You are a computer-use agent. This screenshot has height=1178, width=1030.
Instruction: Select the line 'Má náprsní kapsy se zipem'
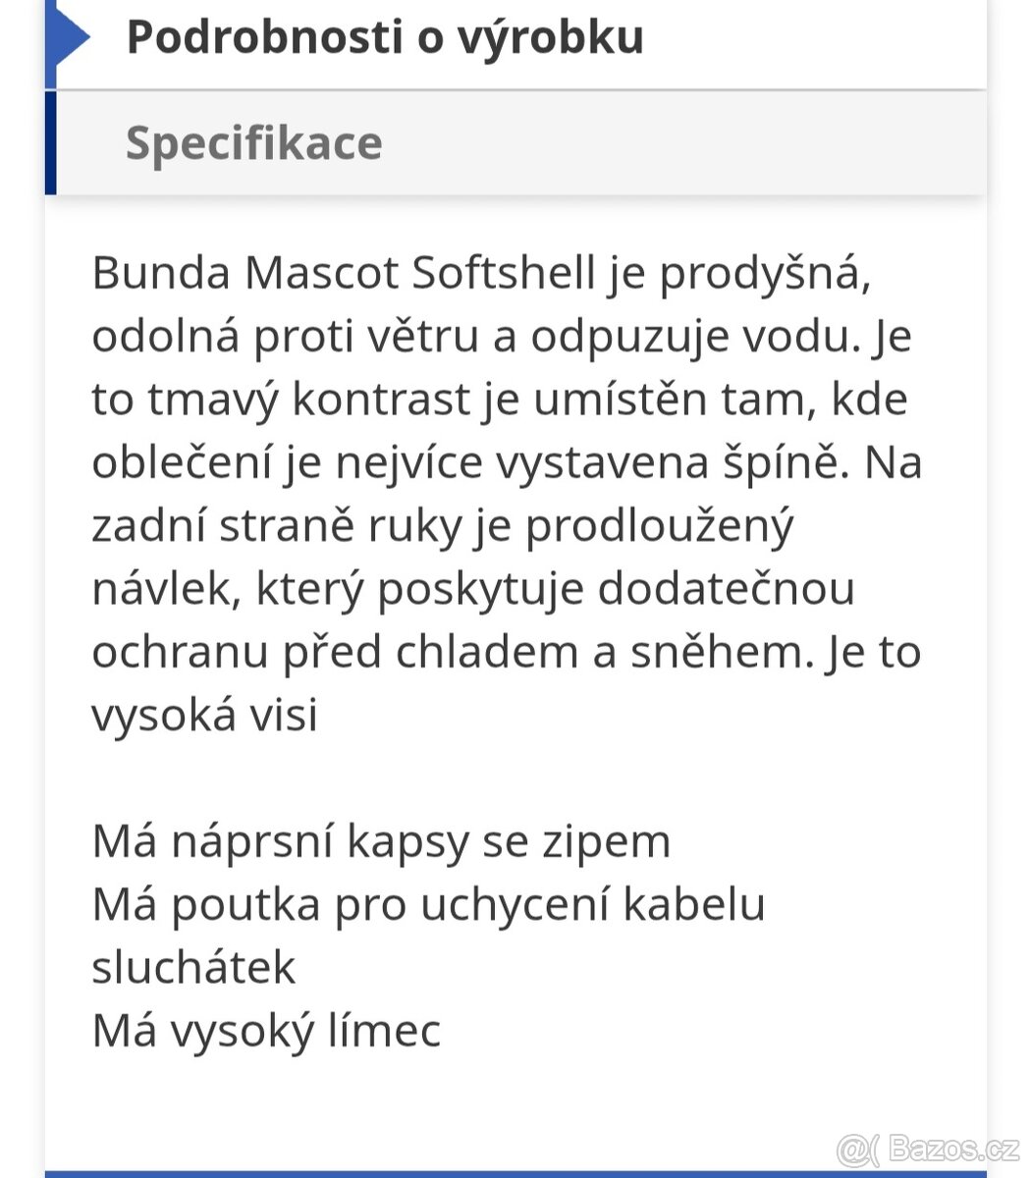[x=381, y=842]
